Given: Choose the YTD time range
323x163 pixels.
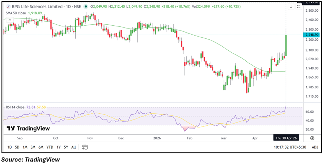Looking at the screenshot, I should coord(50,147).
